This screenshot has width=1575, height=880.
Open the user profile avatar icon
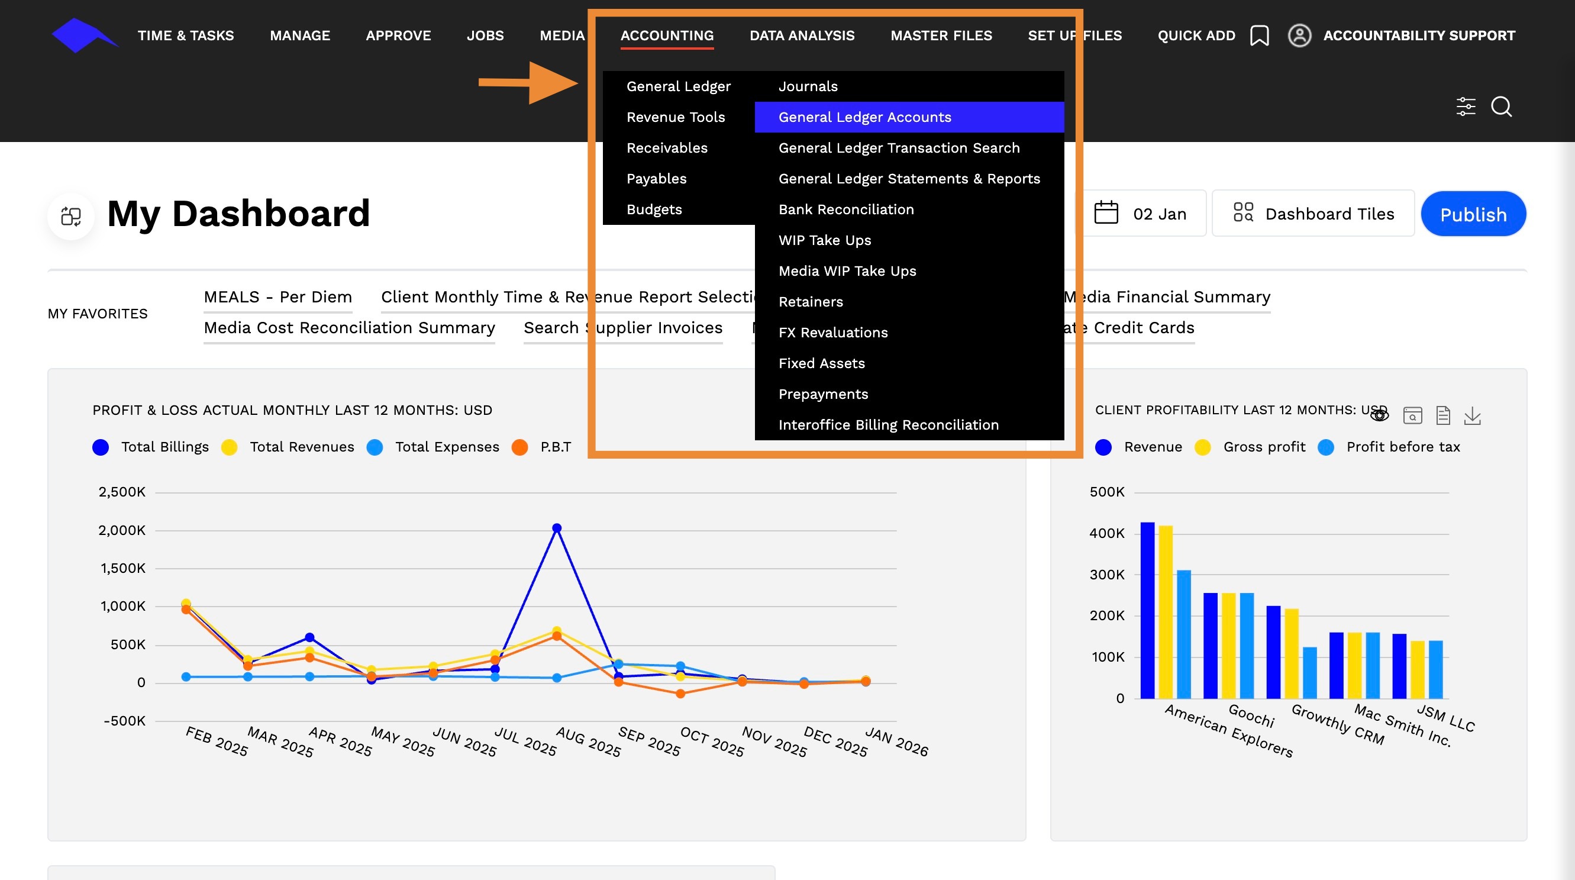1299,36
